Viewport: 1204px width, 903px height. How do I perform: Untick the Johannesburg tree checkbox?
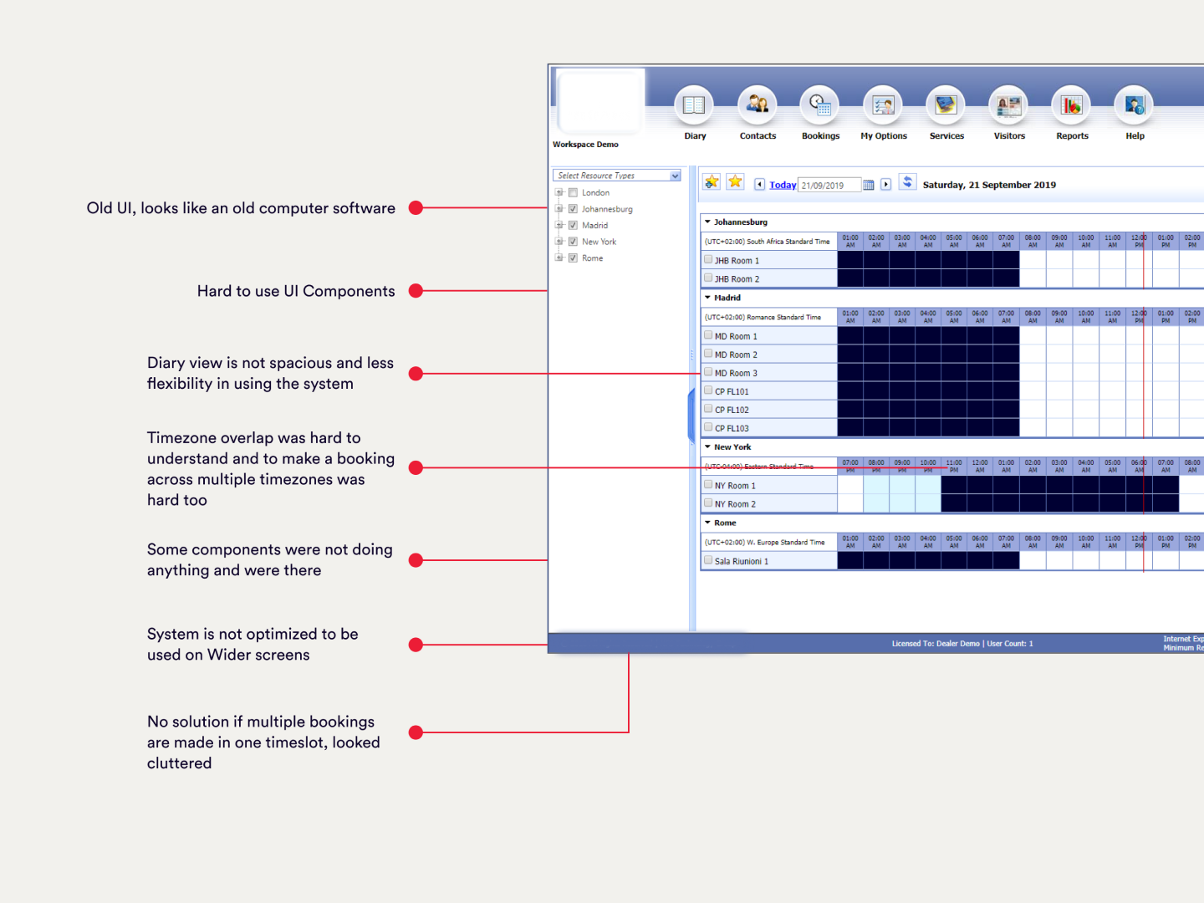point(573,209)
